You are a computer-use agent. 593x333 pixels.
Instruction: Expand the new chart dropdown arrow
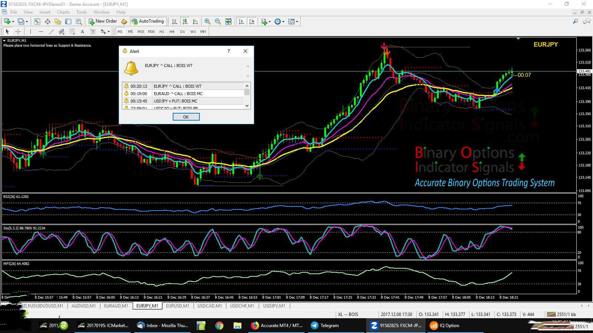(13, 21)
